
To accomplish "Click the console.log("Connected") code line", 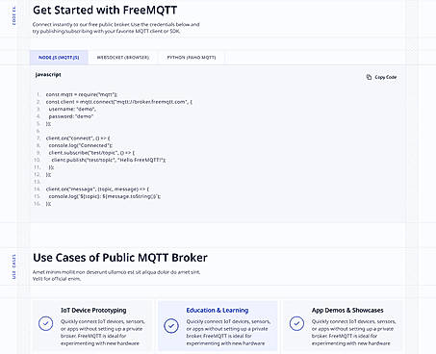I will pos(81,145).
